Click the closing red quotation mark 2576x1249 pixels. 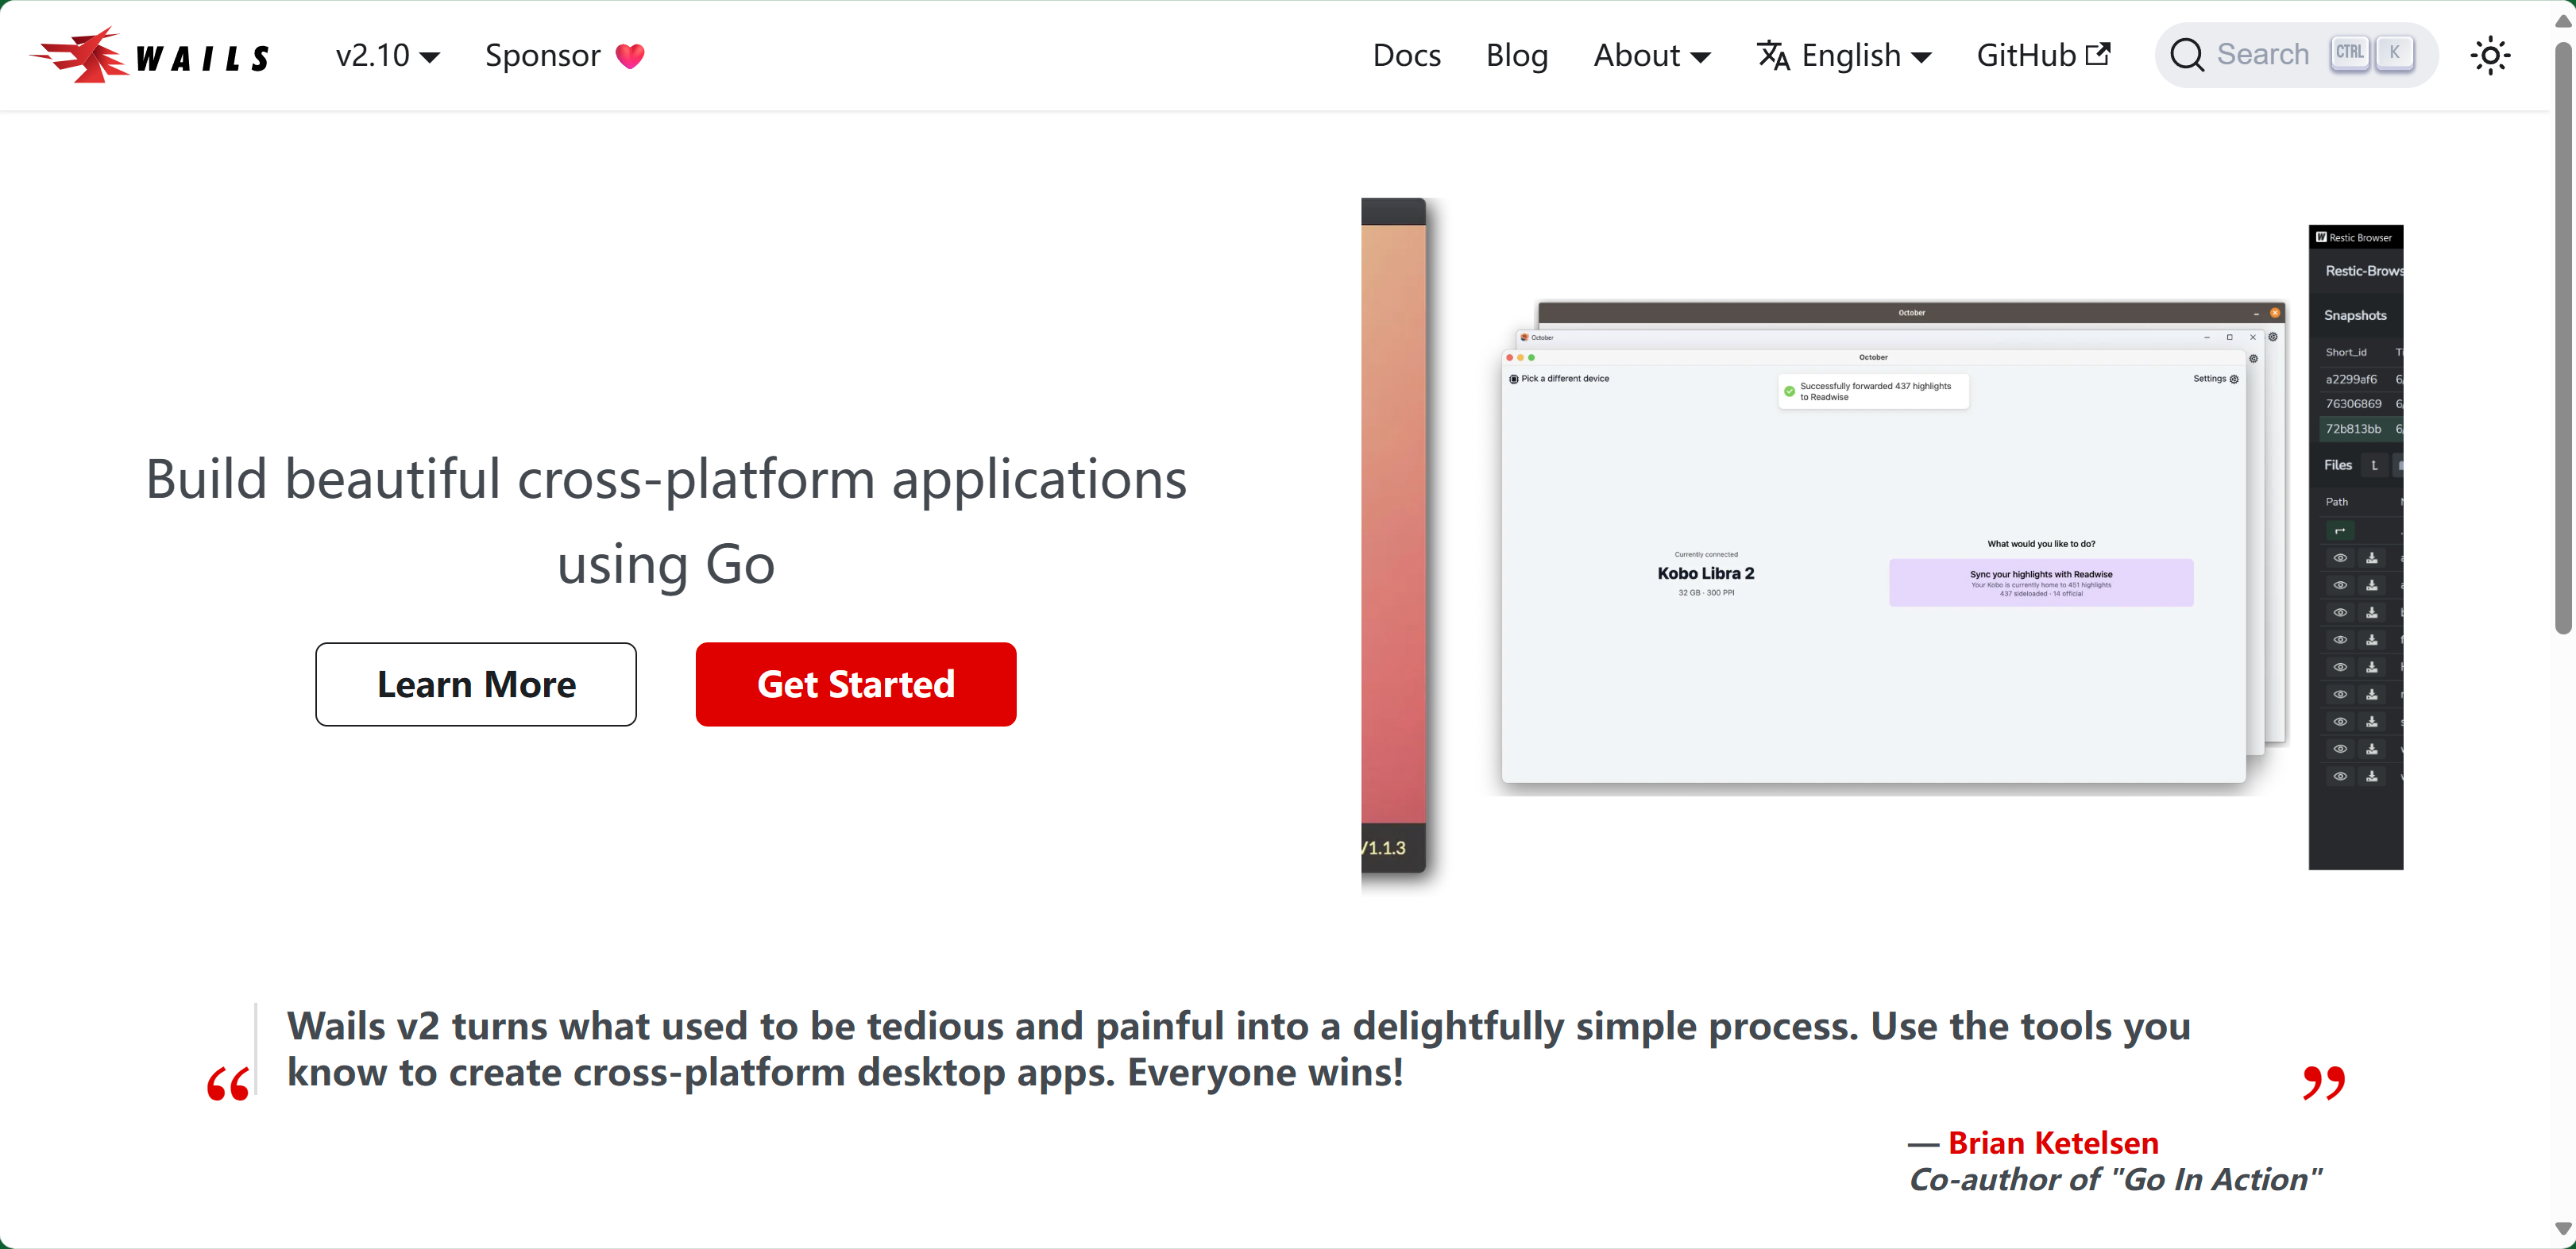[x=2323, y=1082]
